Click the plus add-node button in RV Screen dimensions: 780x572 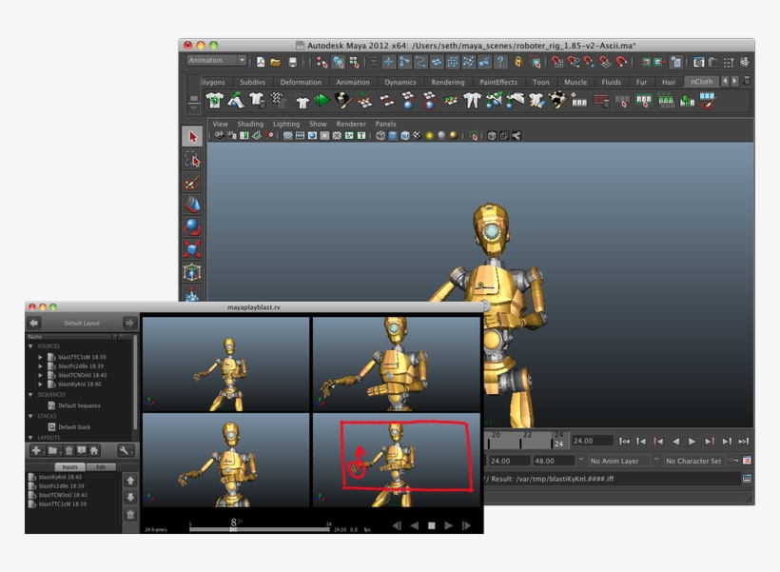tap(36, 450)
